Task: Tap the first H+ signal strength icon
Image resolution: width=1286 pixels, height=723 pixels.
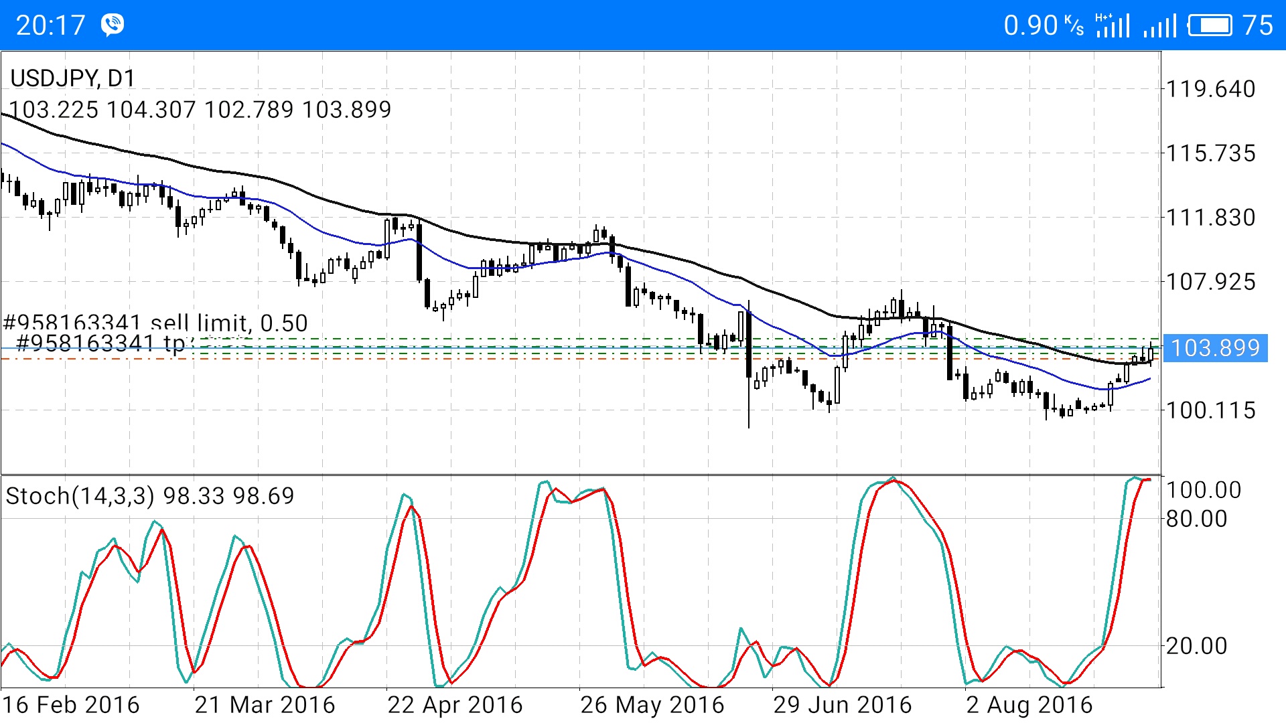Action: 1113,25
